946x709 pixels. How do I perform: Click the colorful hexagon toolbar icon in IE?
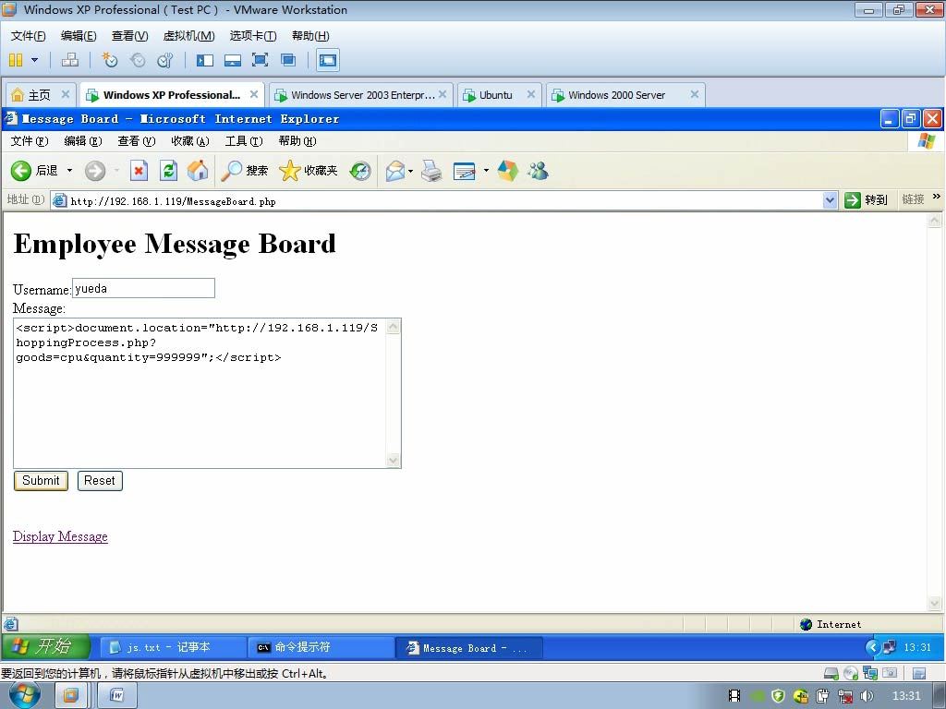point(508,171)
